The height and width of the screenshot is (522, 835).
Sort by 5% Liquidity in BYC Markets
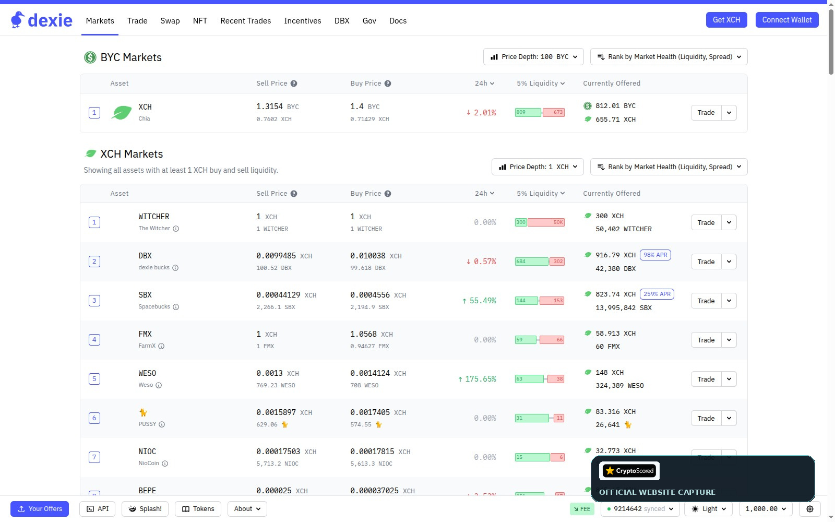pos(541,84)
